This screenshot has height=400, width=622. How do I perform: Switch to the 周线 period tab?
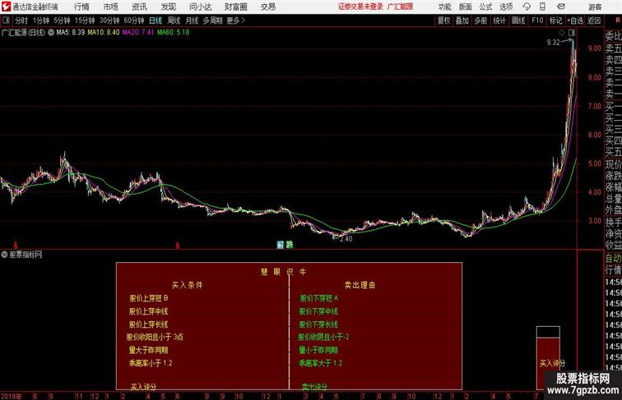pyautogui.click(x=174, y=21)
